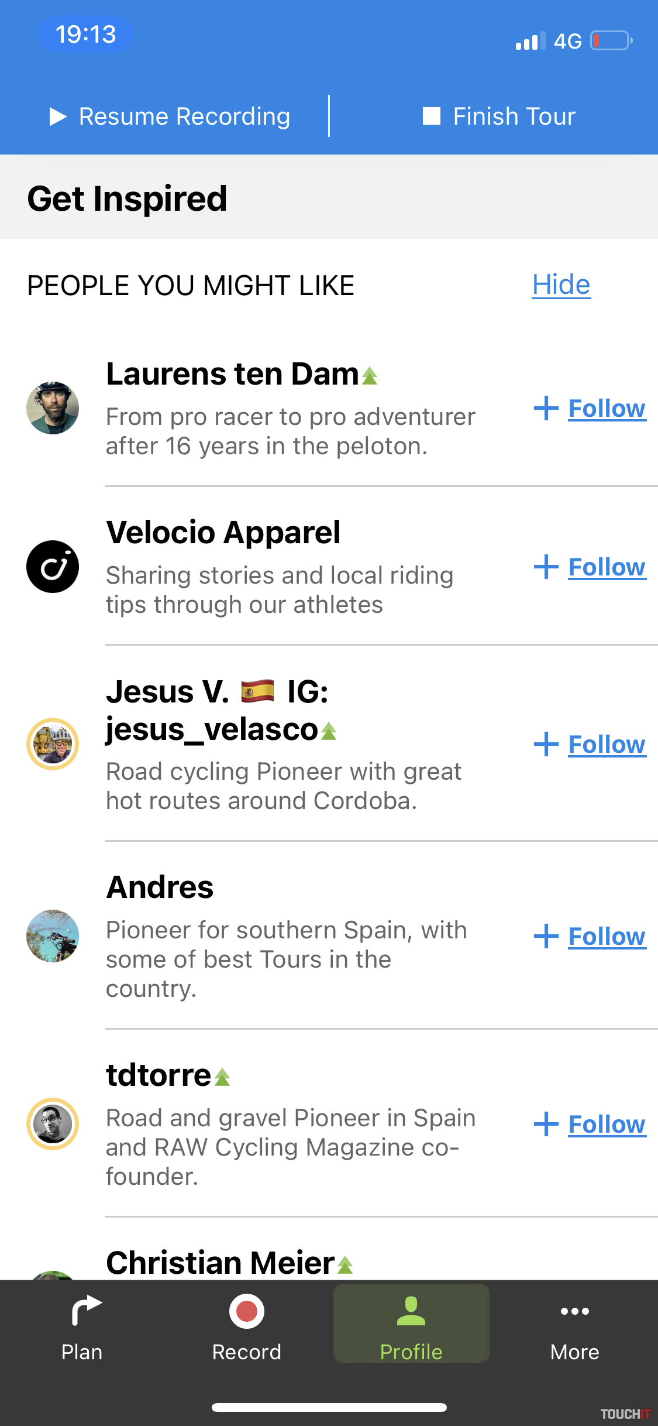Screen dimensions: 658x1426
Task: Open the Profile tab
Action: click(411, 1324)
